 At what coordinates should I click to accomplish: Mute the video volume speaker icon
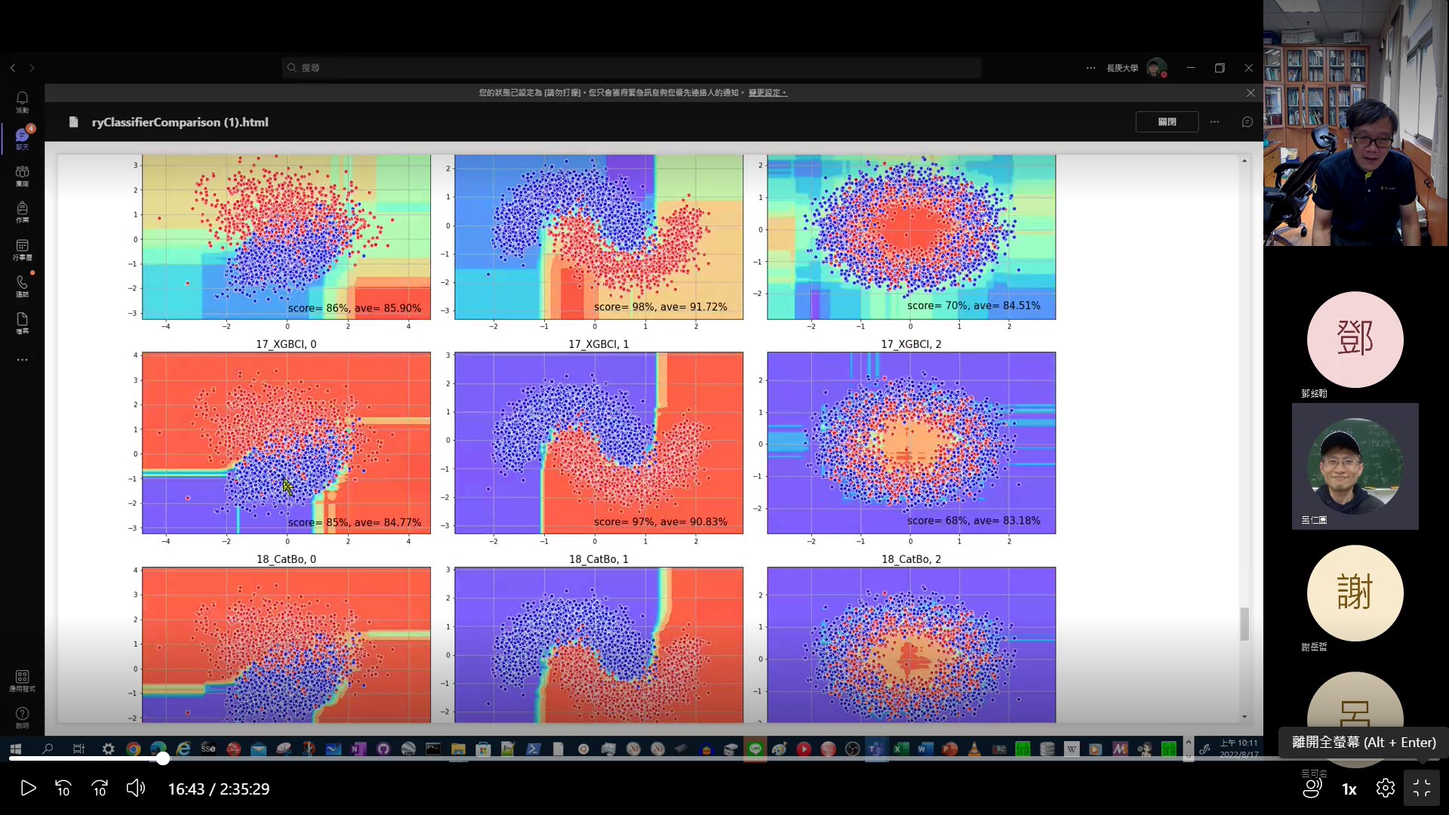pyautogui.click(x=136, y=789)
